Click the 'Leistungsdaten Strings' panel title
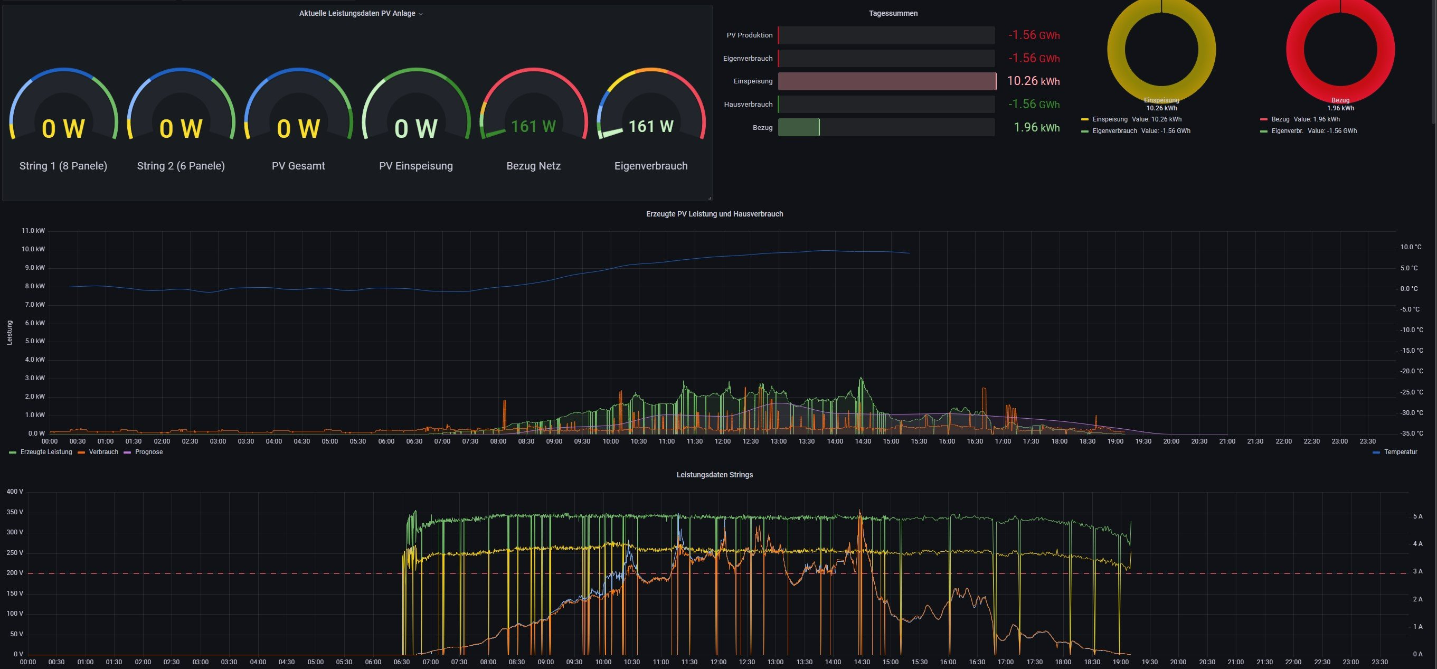 714,475
